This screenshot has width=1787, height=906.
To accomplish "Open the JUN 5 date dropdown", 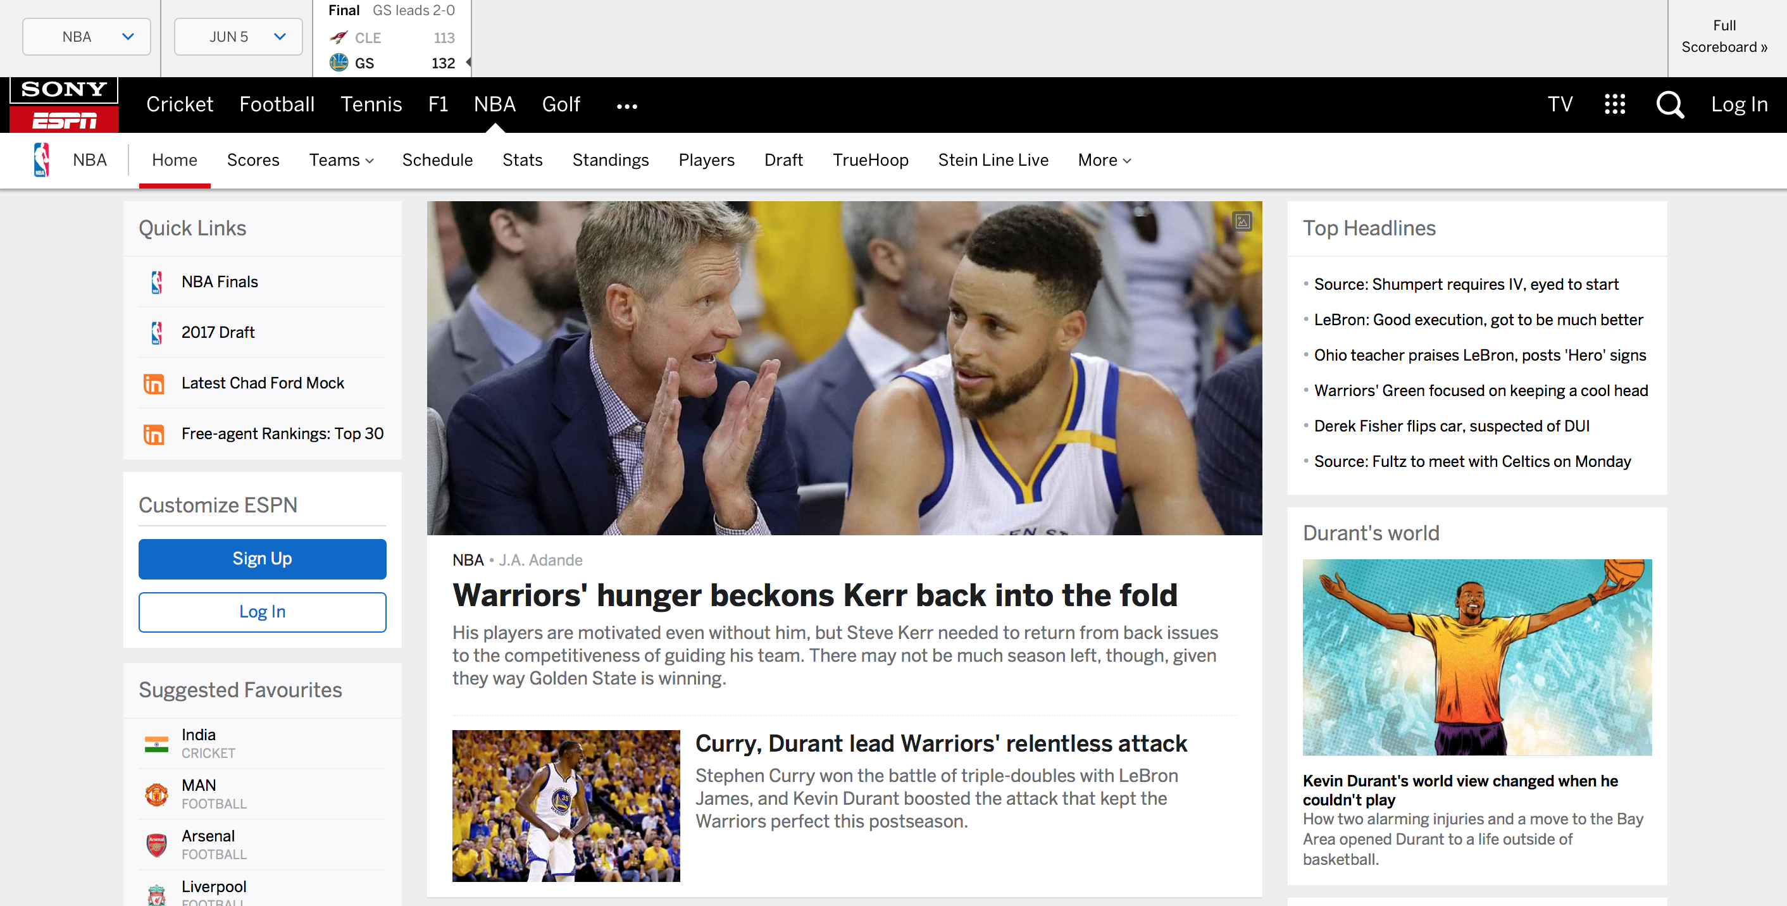I will pos(238,37).
